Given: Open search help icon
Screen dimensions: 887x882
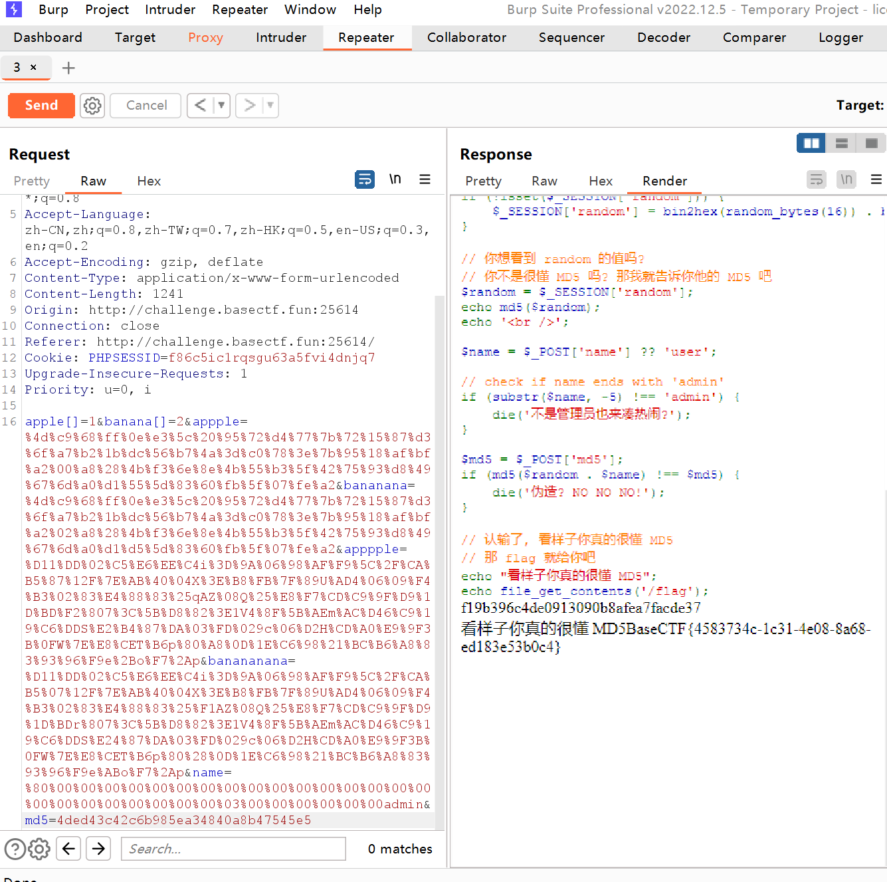Looking at the screenshot, I should pyautogui.click(x=15, y=849).
